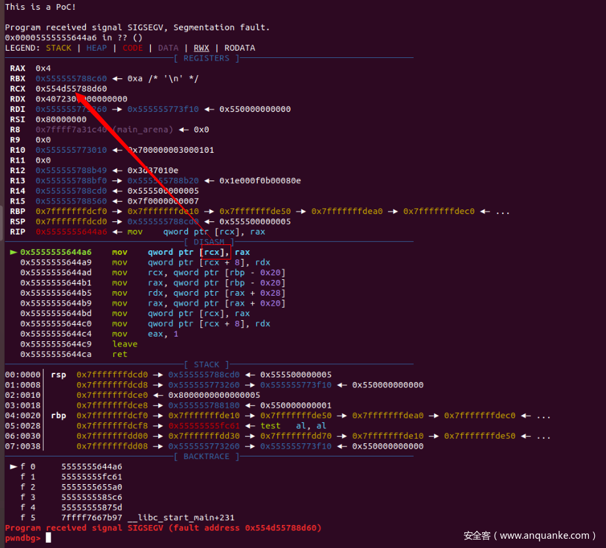The height and width of the screenshot is (548, 606).
Task: Click the BACKTRACE section header
Action: pos(206,456)
